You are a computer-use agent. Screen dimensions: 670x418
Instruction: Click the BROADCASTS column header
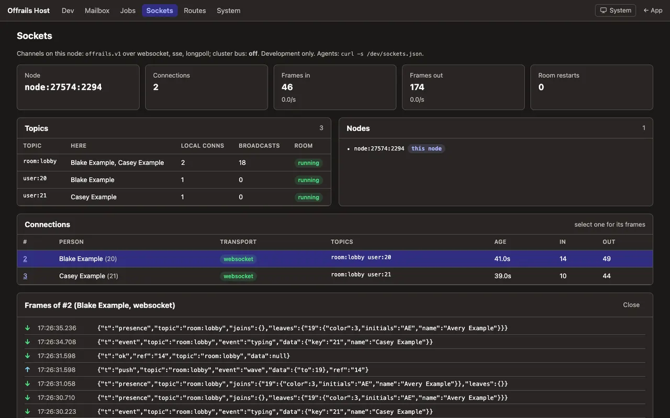coord(259,146)
